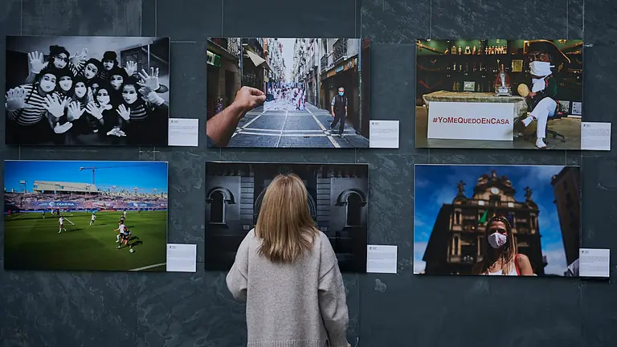
Task: Click the caption card beside stadium photo
Action: 181,257
